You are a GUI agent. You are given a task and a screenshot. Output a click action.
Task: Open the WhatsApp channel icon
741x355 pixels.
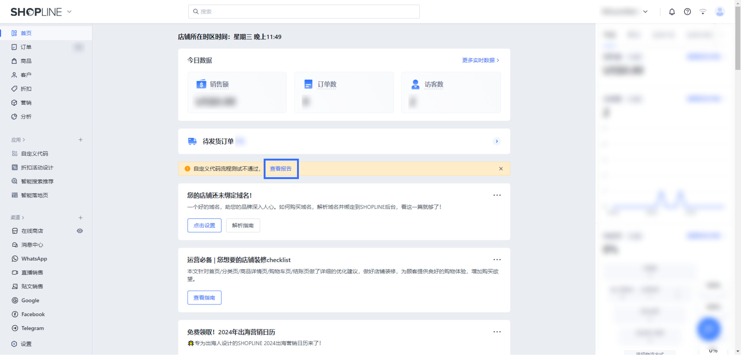tap(15, 258)
